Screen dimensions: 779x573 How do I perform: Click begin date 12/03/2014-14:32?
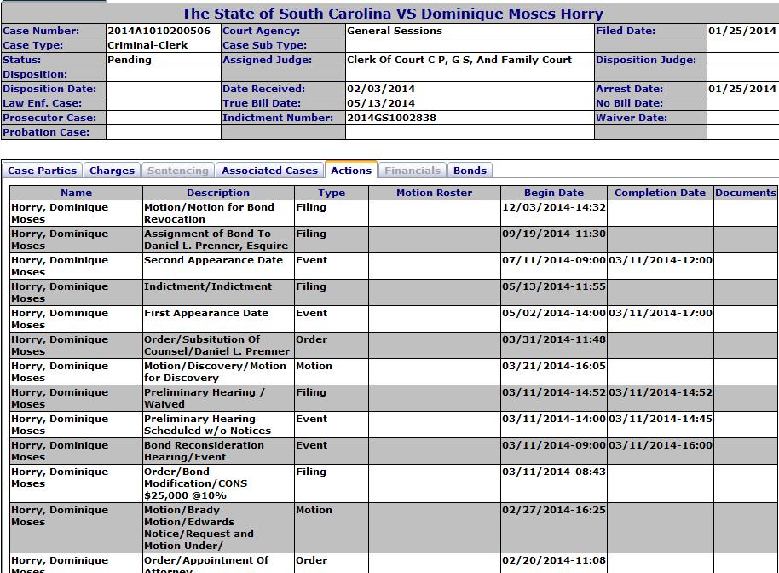[554, 207]
